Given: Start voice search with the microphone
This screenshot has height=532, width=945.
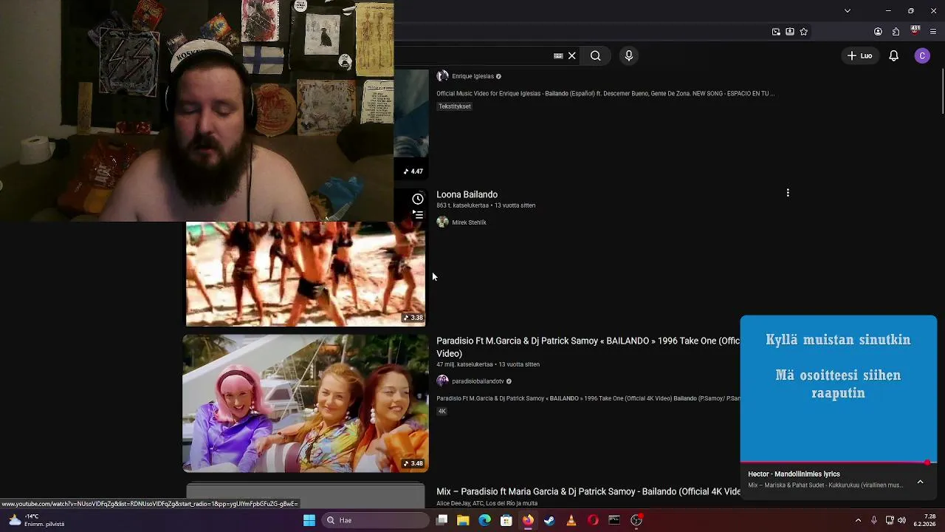Looking at the screenshot, I should (x=629, y=55).
